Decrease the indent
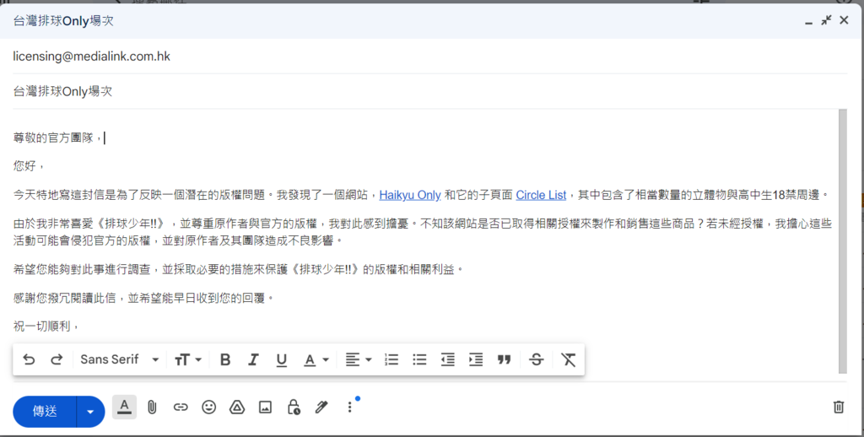Image resolution: width=864 pixels, height=437 pixels. 447,360
